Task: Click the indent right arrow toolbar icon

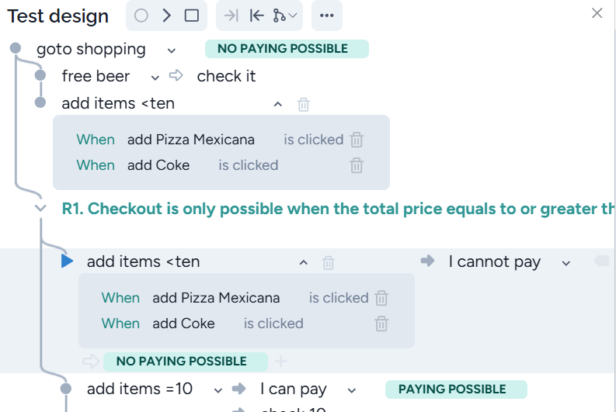Action: [x=231, y=16]
